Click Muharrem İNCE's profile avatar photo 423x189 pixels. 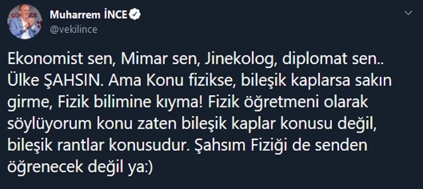[x=25, y=22]
